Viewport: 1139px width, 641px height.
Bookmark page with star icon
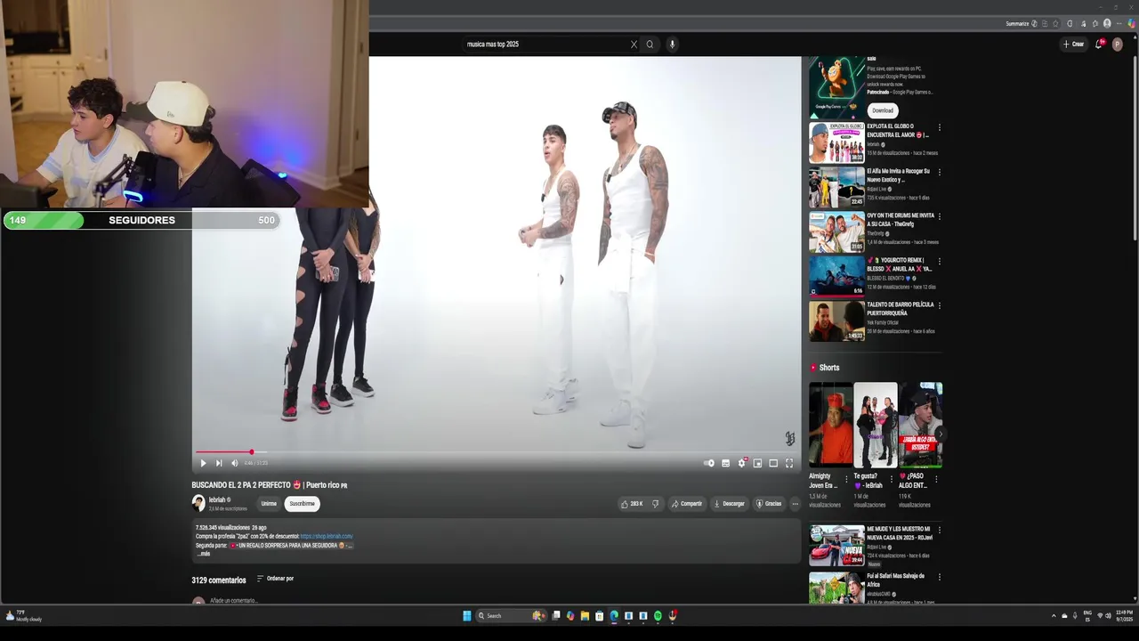click(x=1055, y=24)
